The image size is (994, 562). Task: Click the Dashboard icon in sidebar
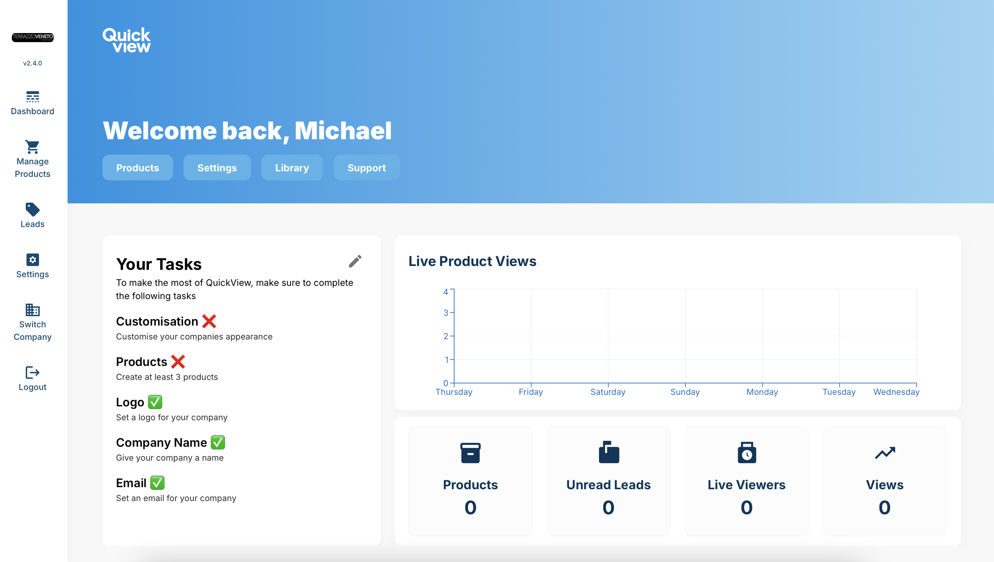(x=32, y=97)
